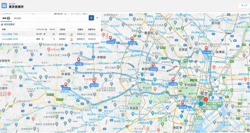Click the 渋谷区 ward label on map

click(134, 108)
